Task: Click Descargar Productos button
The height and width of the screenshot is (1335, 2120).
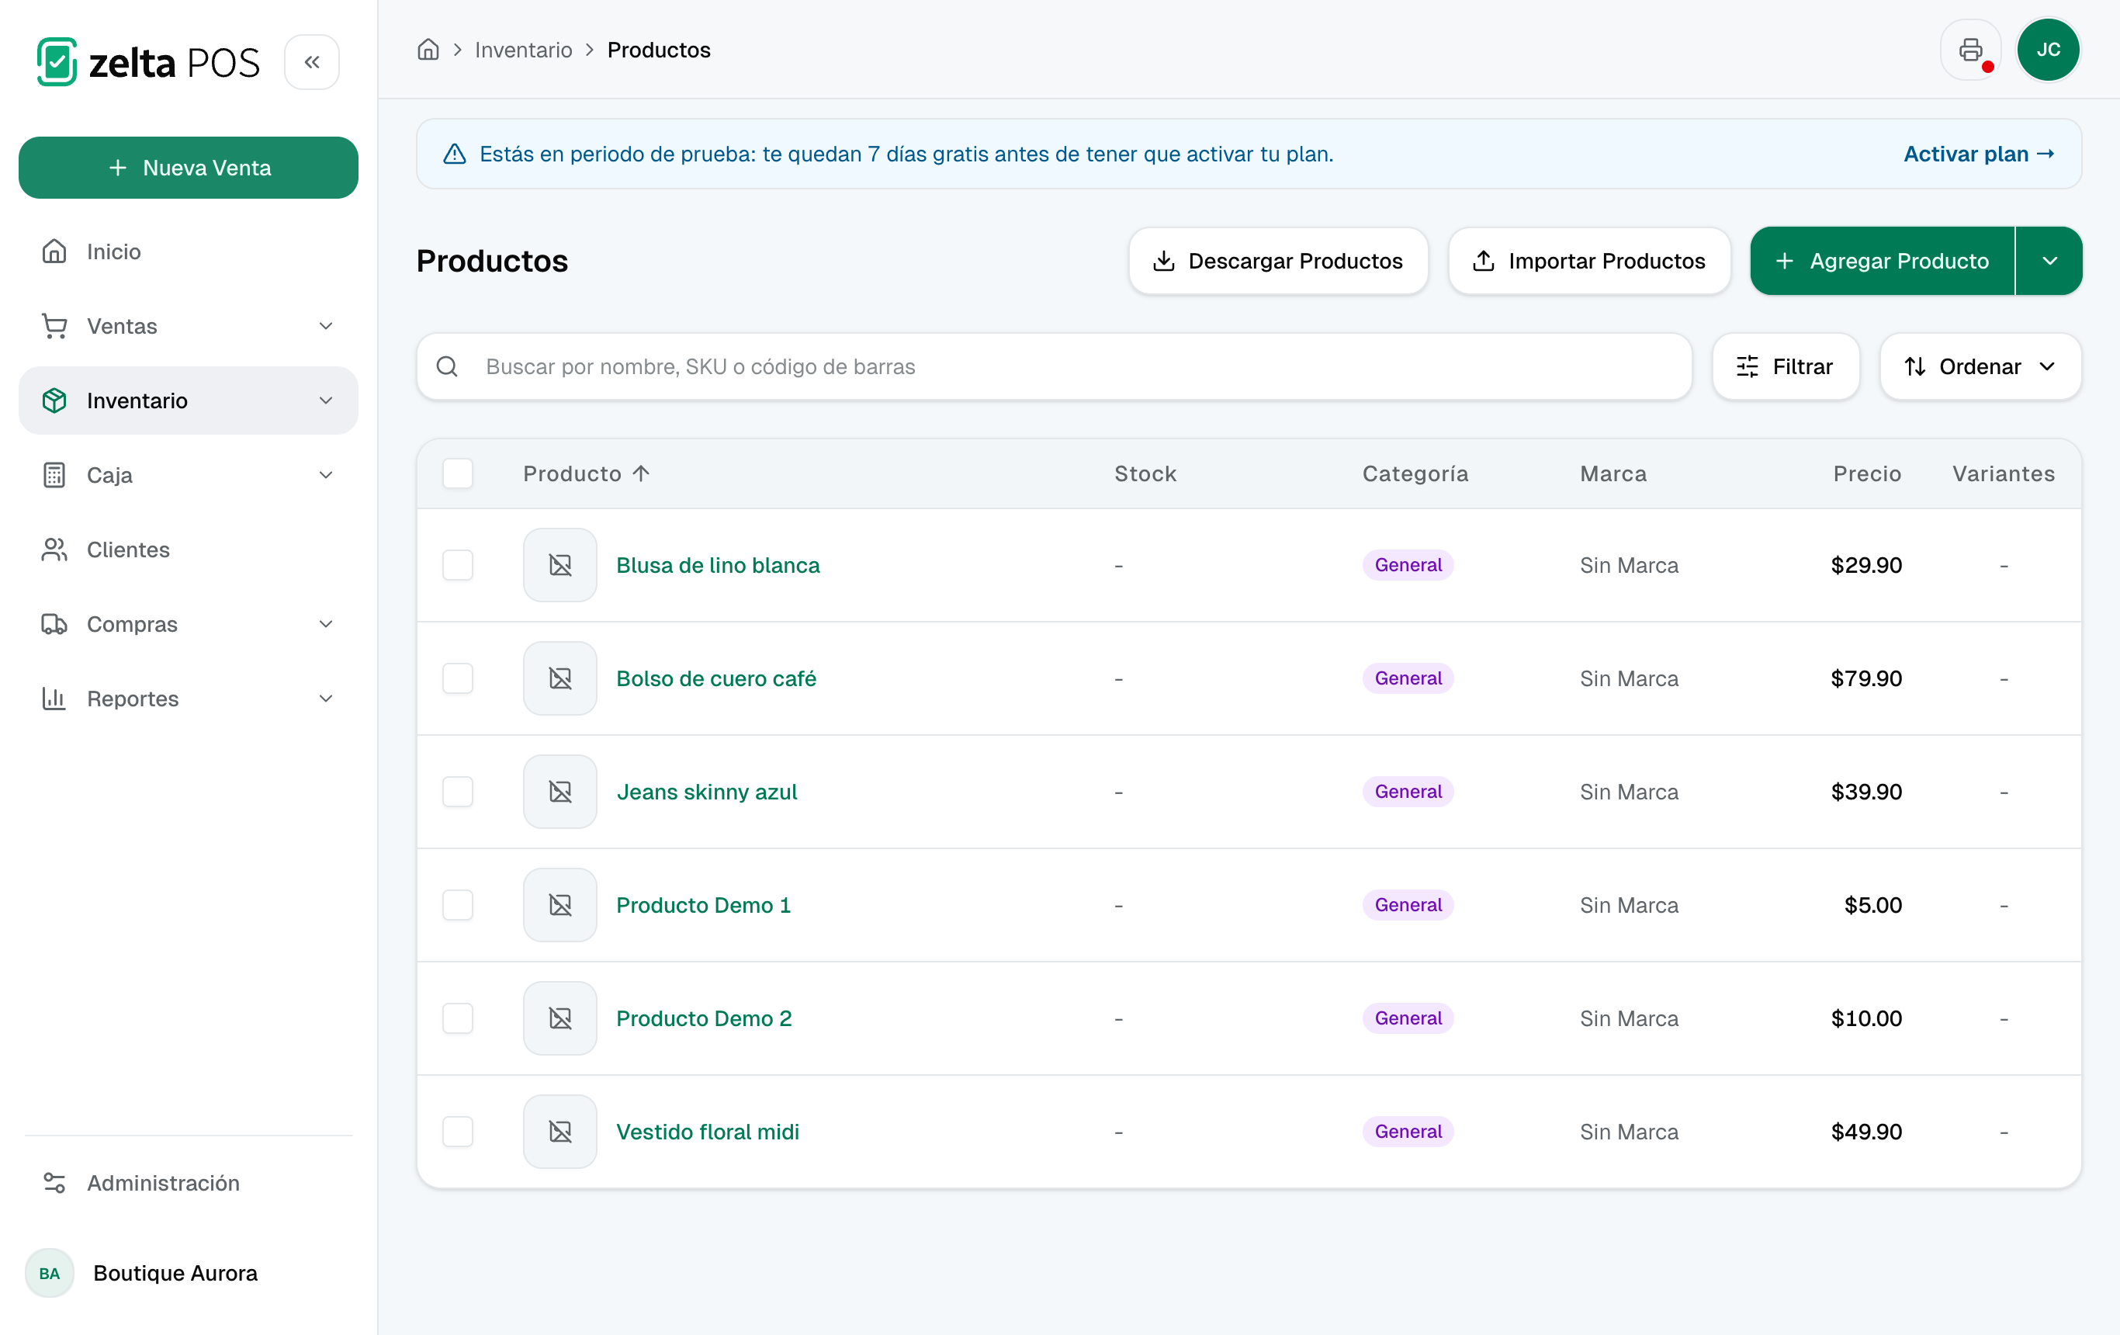Action: pos(1278,261)
